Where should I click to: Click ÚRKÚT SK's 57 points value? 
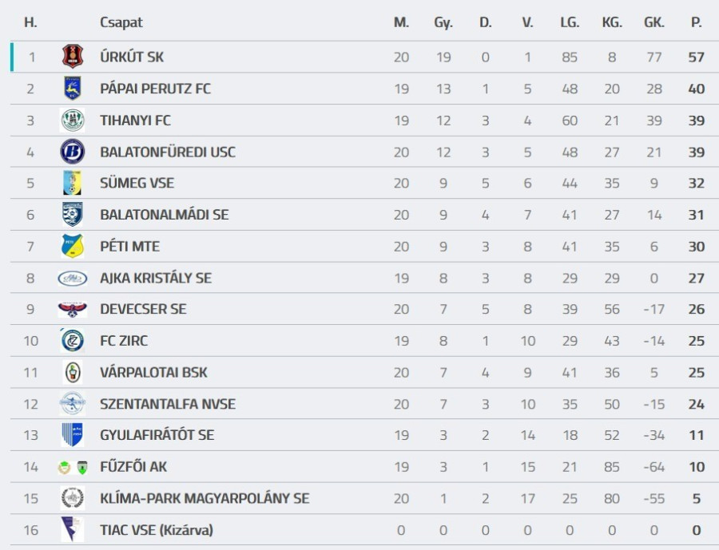click(x=697, y=57)
